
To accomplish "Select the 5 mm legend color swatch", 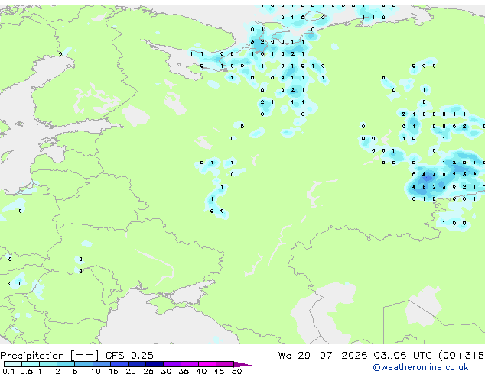I will coord(83,364).
